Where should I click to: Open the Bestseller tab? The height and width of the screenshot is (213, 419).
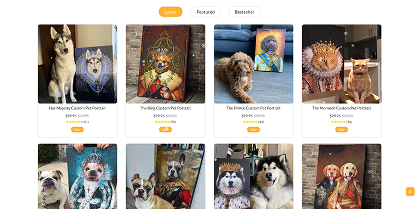pos(244,11)
